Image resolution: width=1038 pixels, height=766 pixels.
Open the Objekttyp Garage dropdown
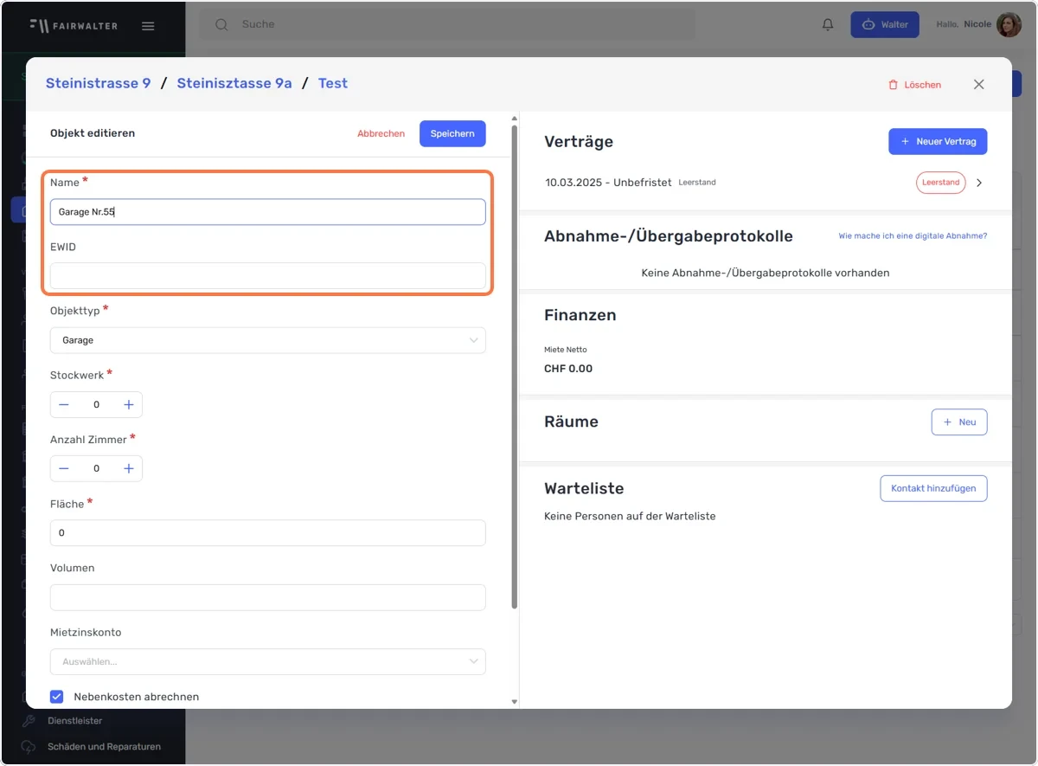click(x=268, y=340)
